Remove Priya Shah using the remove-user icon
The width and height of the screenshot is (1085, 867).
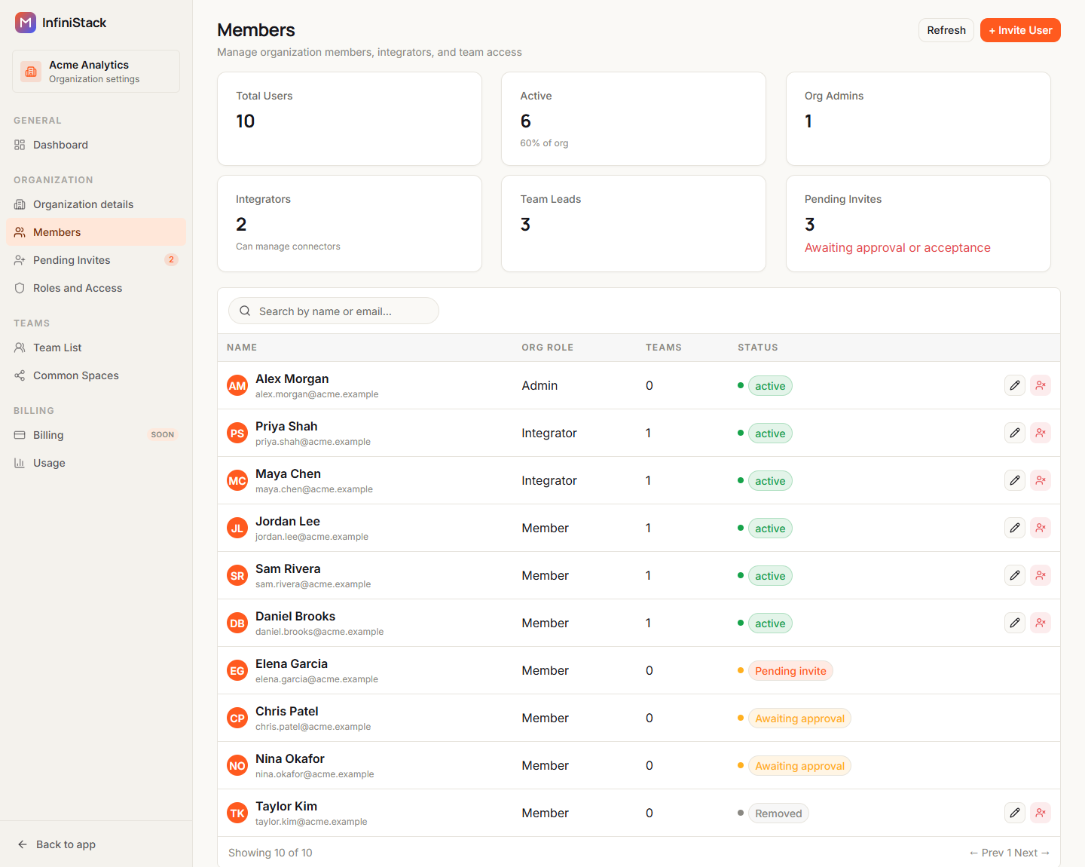(1041, 433)
